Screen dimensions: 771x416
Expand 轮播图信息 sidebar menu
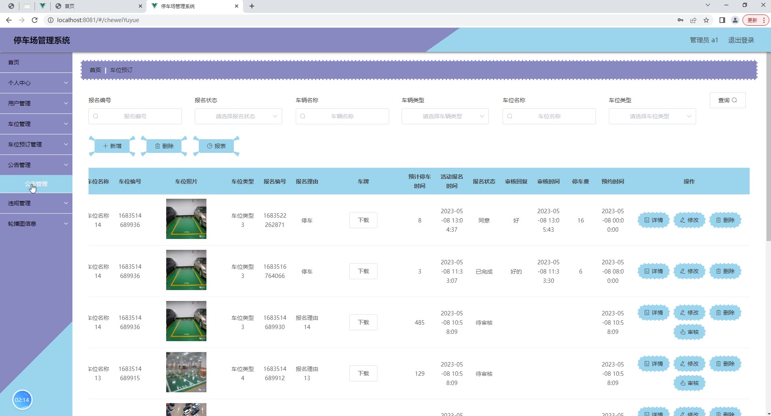tap(36, 224)
